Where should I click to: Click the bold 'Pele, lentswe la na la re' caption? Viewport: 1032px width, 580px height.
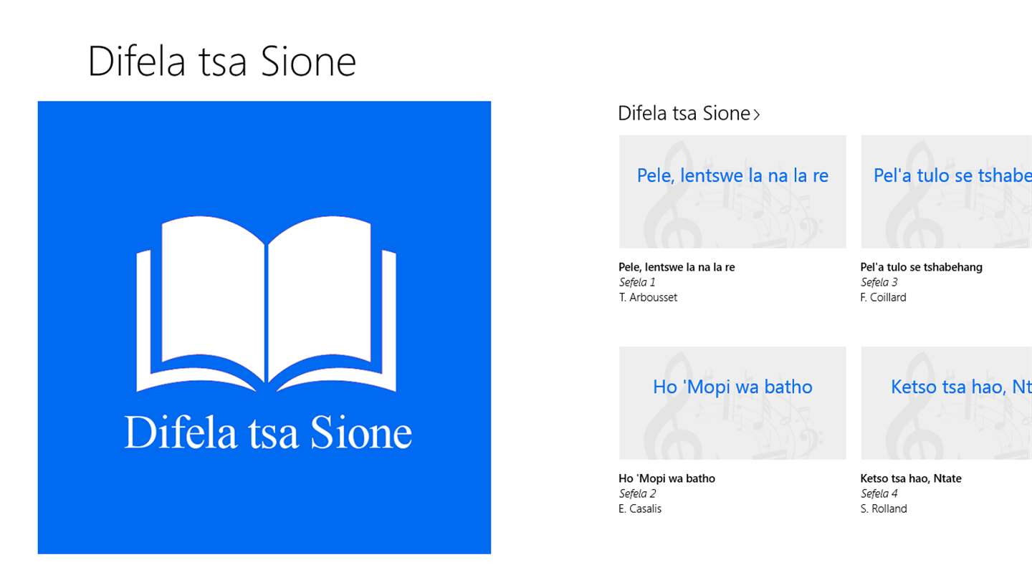677,267
